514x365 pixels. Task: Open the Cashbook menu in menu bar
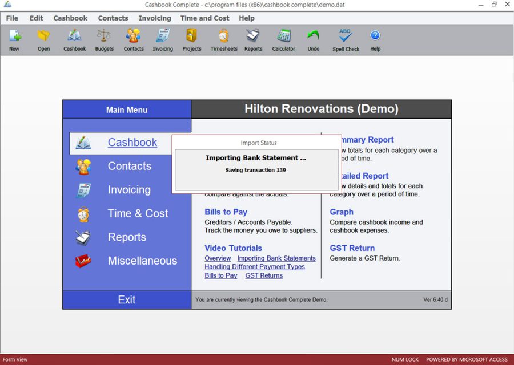[x=70, y=18]
